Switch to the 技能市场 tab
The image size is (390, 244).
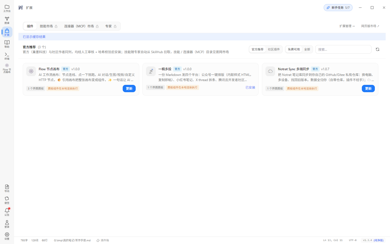(x=48, y=26)
